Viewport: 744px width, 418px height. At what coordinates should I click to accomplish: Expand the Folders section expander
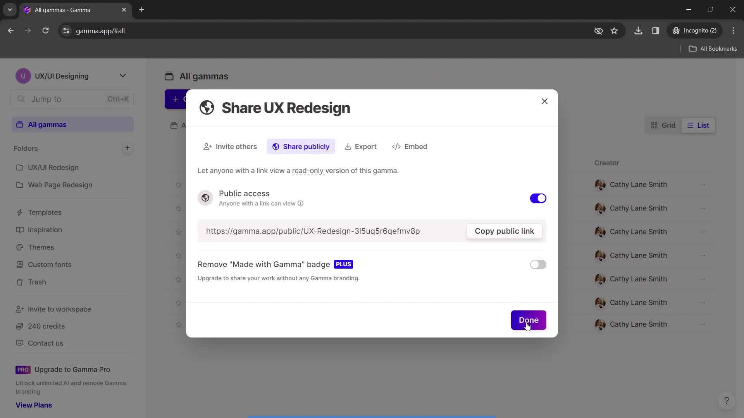point(25,149)
